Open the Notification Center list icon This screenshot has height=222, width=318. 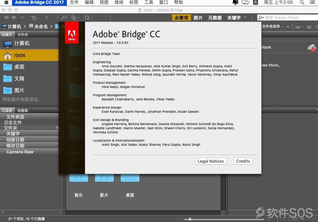[312, 3]
